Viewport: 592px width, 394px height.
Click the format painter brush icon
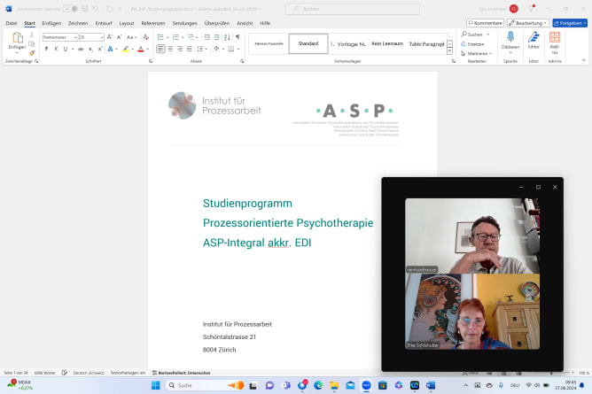[x=32, y=53]
